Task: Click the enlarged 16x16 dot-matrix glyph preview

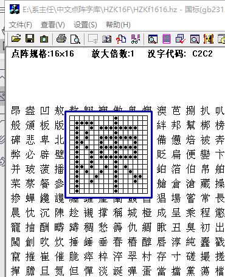Action: tap(109, 154)
